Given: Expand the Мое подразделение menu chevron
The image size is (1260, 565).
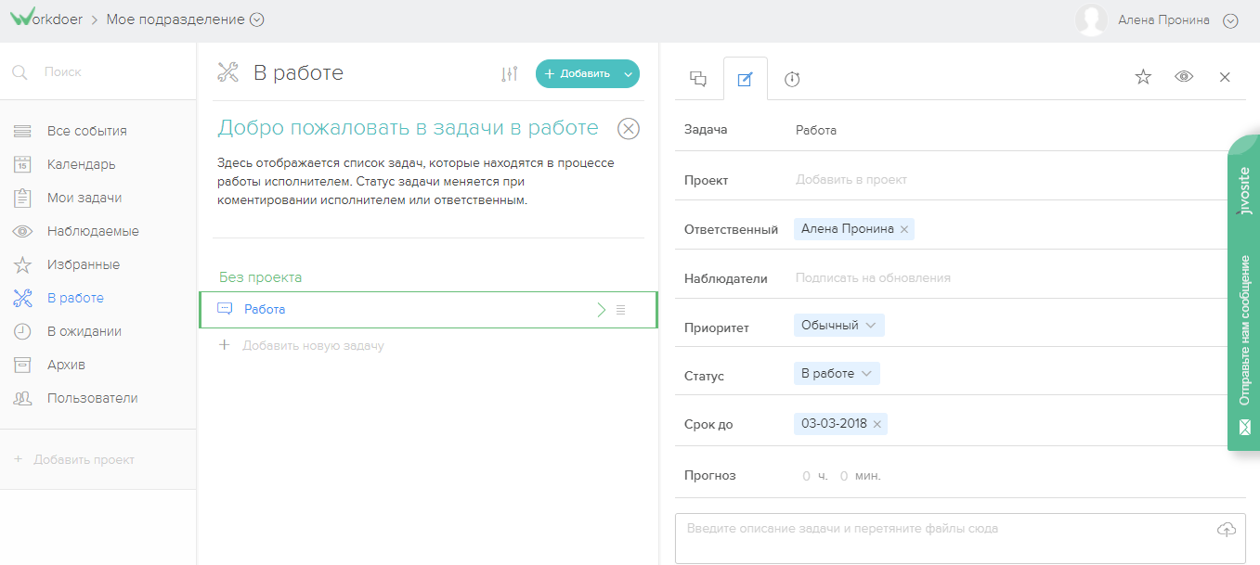Looking at the screenshot, I should (x=256, y=19).
